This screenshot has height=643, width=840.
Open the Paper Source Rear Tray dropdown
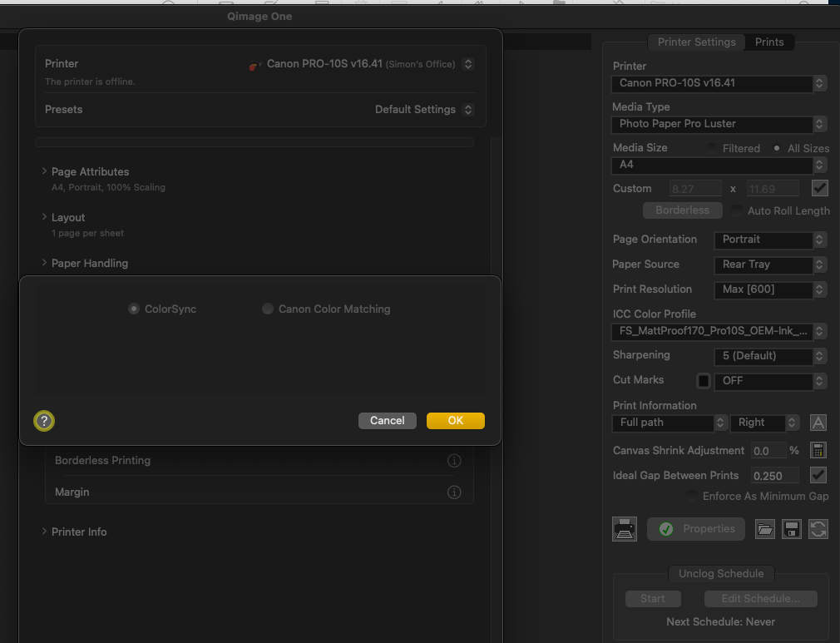770,265
